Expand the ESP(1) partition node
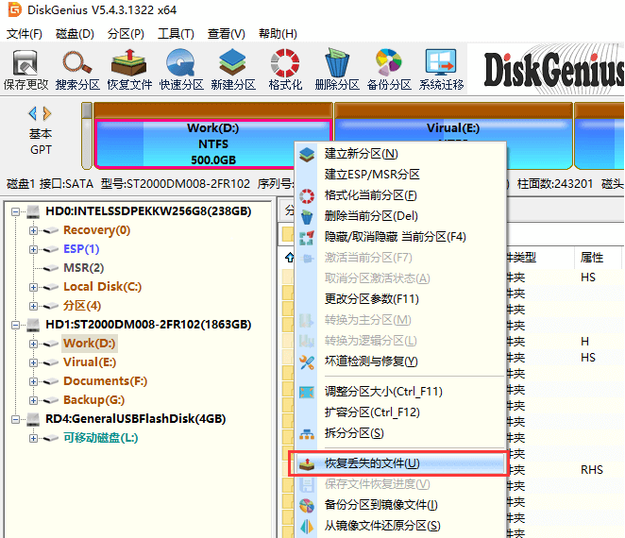 coord(33,249)
